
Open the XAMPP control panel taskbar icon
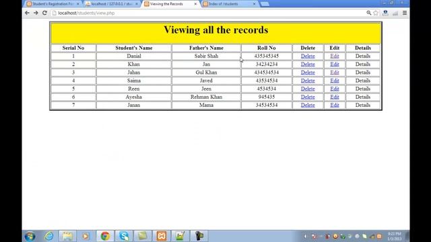162,236
